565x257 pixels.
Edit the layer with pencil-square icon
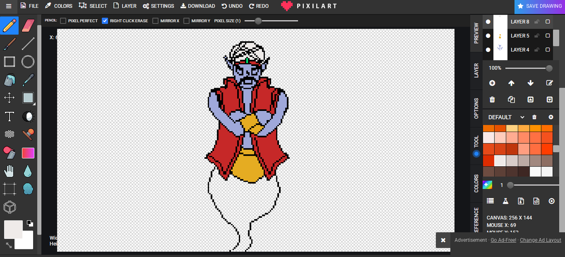click(550, 83)
